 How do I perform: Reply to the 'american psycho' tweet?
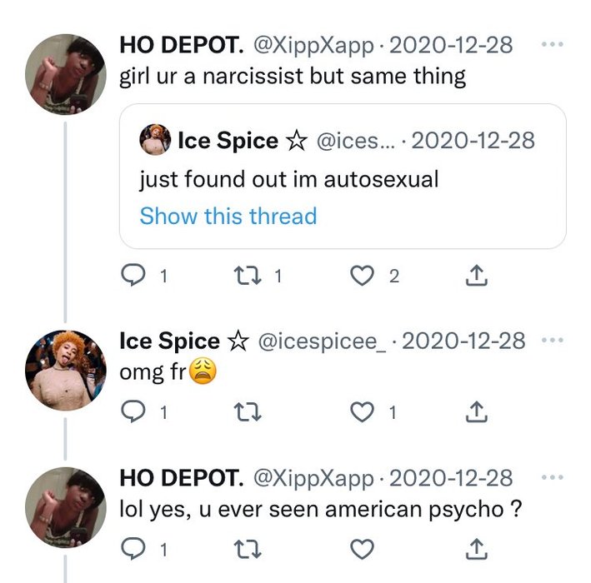point(135,549)
